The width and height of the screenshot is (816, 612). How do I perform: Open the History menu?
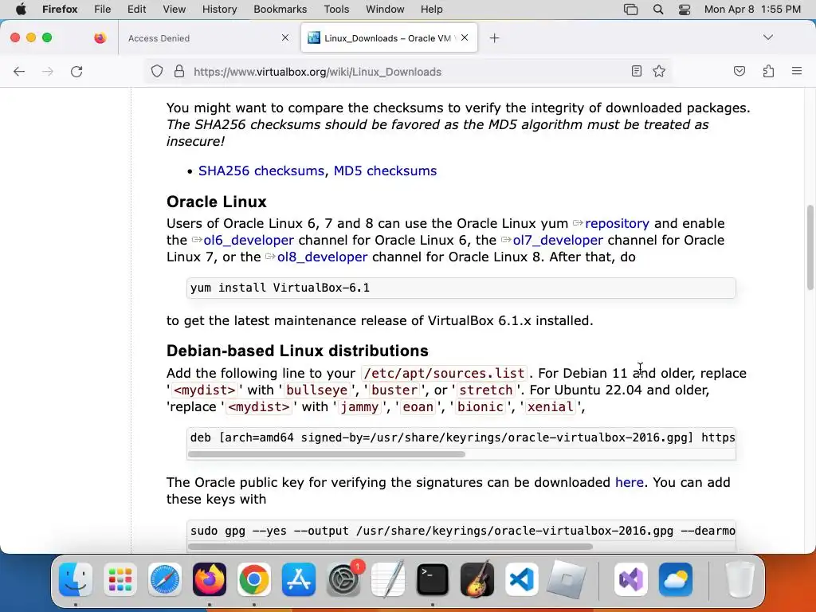tap(220, 10)
